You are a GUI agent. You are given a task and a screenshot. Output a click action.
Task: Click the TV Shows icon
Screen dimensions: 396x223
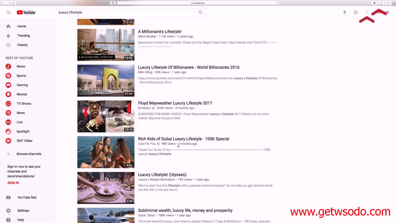[8, 103]
